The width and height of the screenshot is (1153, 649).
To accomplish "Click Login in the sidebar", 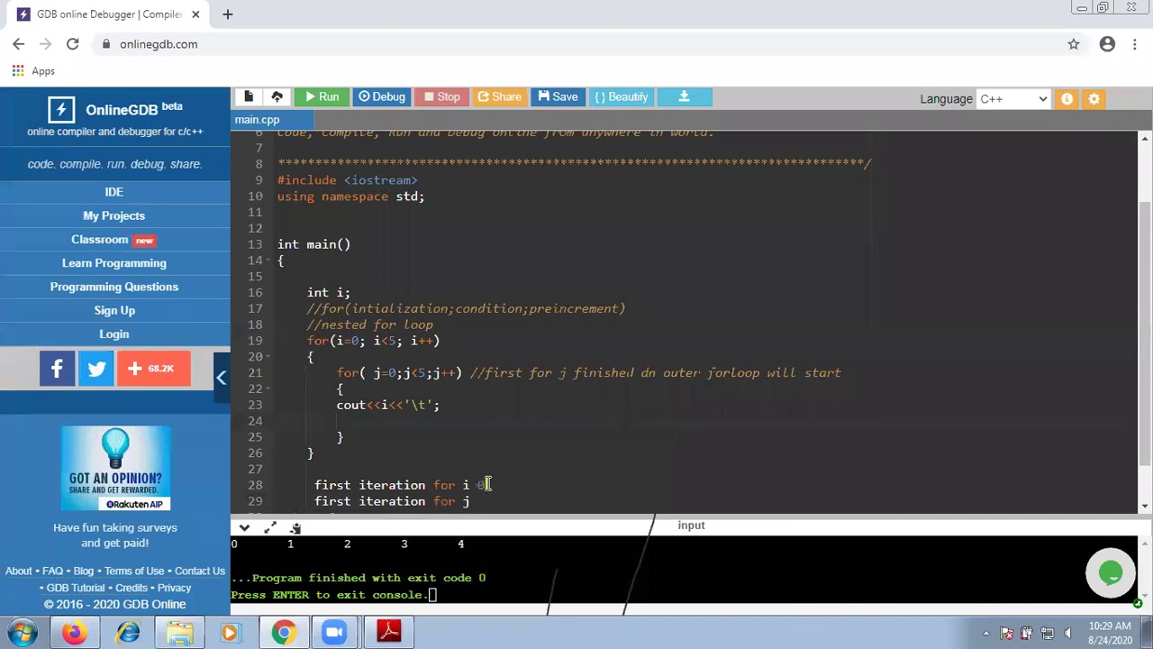I will point(113,334).
